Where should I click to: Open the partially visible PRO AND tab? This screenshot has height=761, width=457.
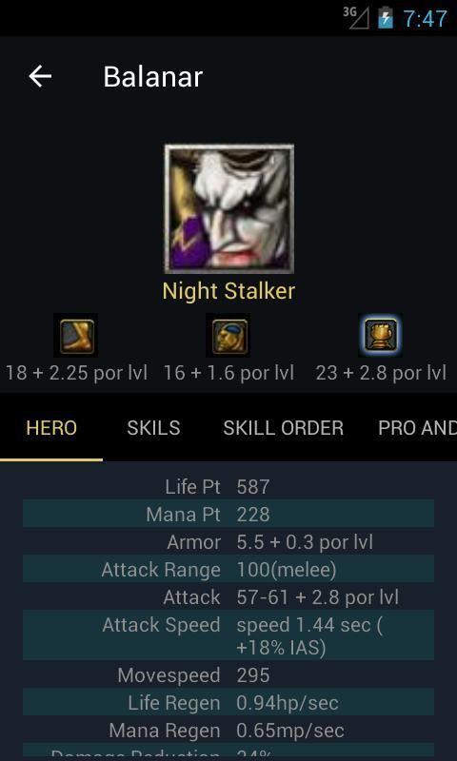[418, 428]
